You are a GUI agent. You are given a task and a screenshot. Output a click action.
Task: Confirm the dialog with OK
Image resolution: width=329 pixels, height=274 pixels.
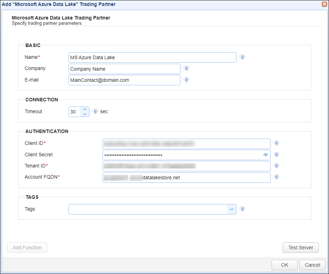click(x=284, y=265)
